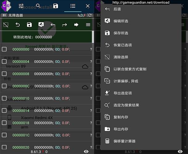188x154 pixels.
Task: Open the gameguardian.net/download link
Action: (x=141, y=2)
